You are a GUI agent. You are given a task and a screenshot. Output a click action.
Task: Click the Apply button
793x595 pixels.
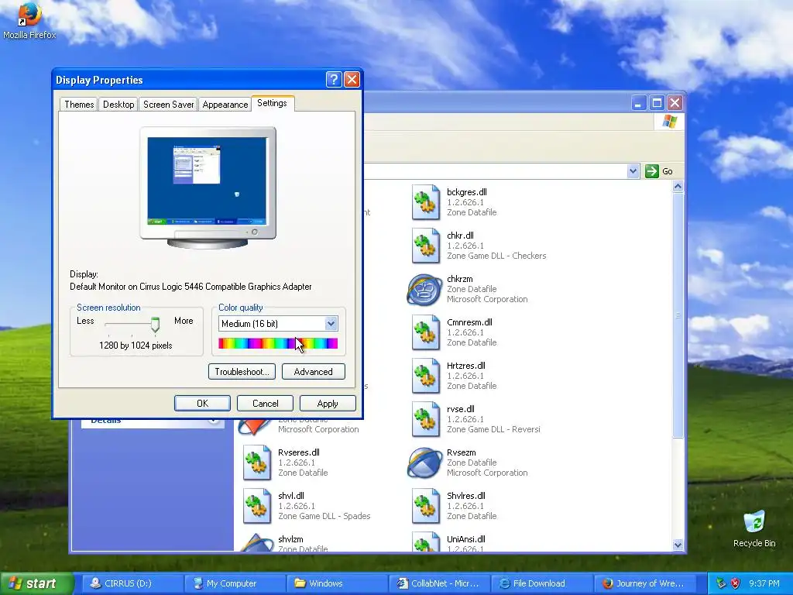point(328,403)
